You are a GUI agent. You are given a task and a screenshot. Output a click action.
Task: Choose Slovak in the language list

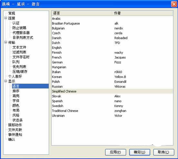pos(56,96)
